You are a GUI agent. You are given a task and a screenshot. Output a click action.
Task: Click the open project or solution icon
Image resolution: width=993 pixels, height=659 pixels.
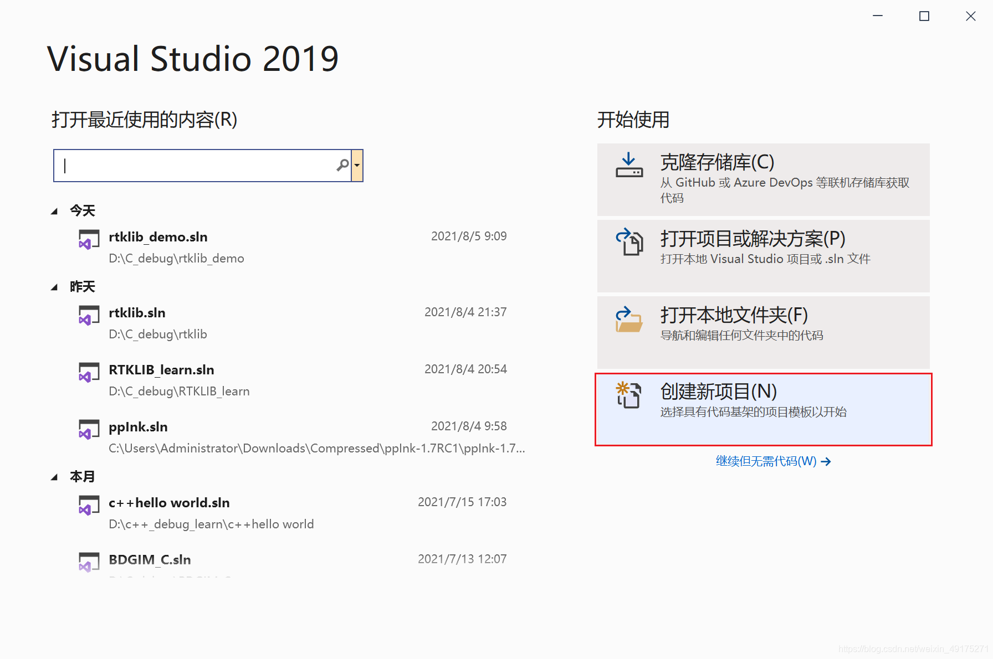point(629,241)
